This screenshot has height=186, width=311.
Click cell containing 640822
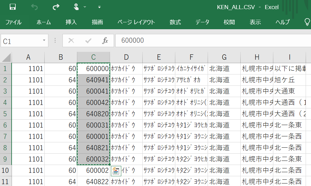93,181
